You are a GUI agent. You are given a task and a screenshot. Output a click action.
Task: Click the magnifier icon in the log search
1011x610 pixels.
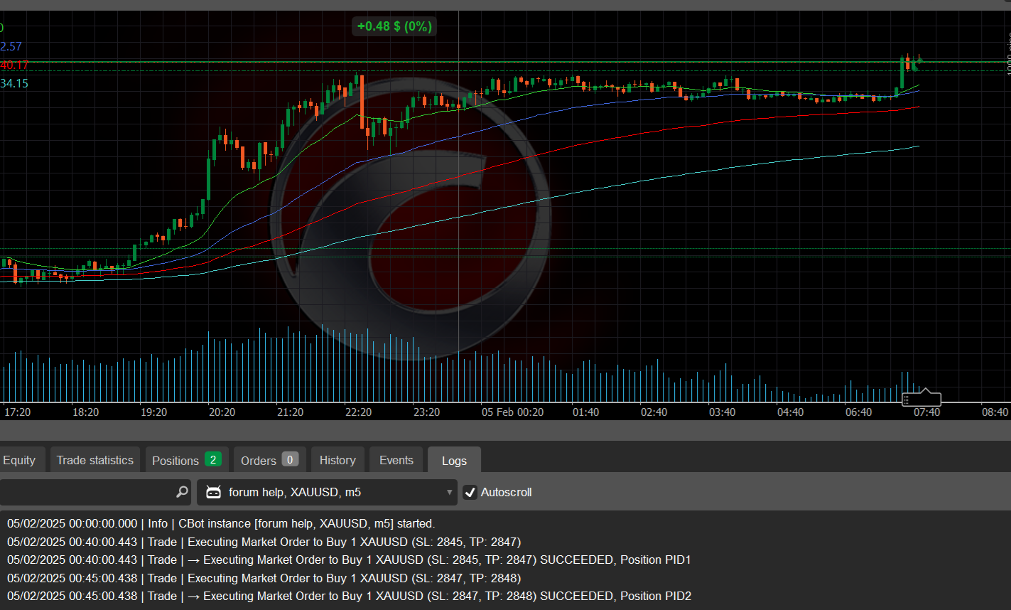[182, 492]
